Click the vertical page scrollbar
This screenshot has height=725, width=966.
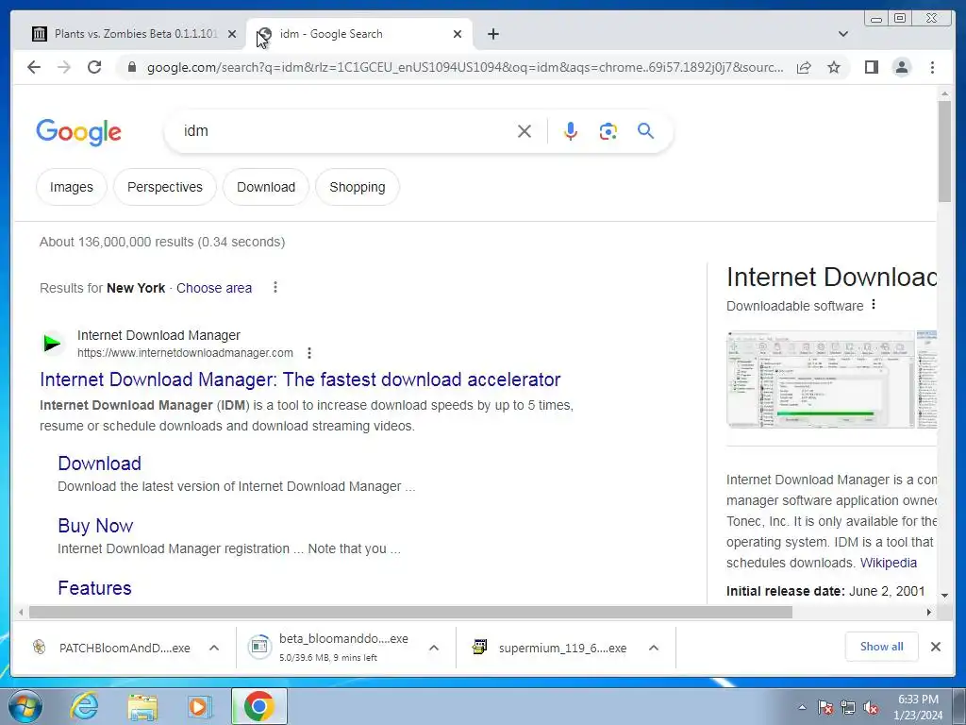[944, 151]
